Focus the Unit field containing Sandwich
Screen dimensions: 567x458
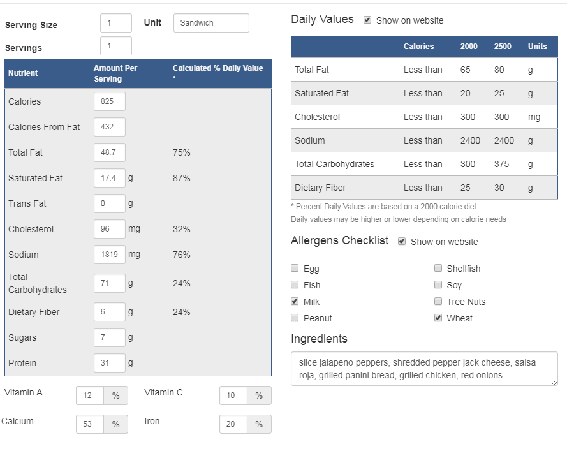211,23
